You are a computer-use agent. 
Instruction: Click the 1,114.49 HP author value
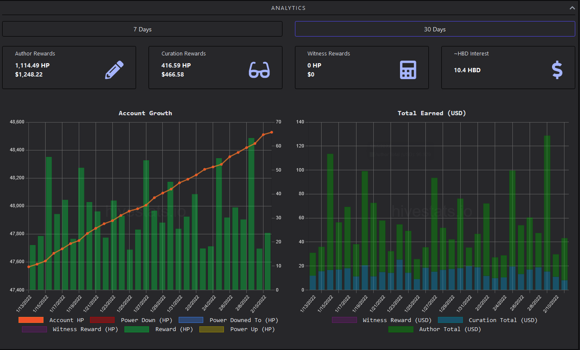(x=32, y=65)
